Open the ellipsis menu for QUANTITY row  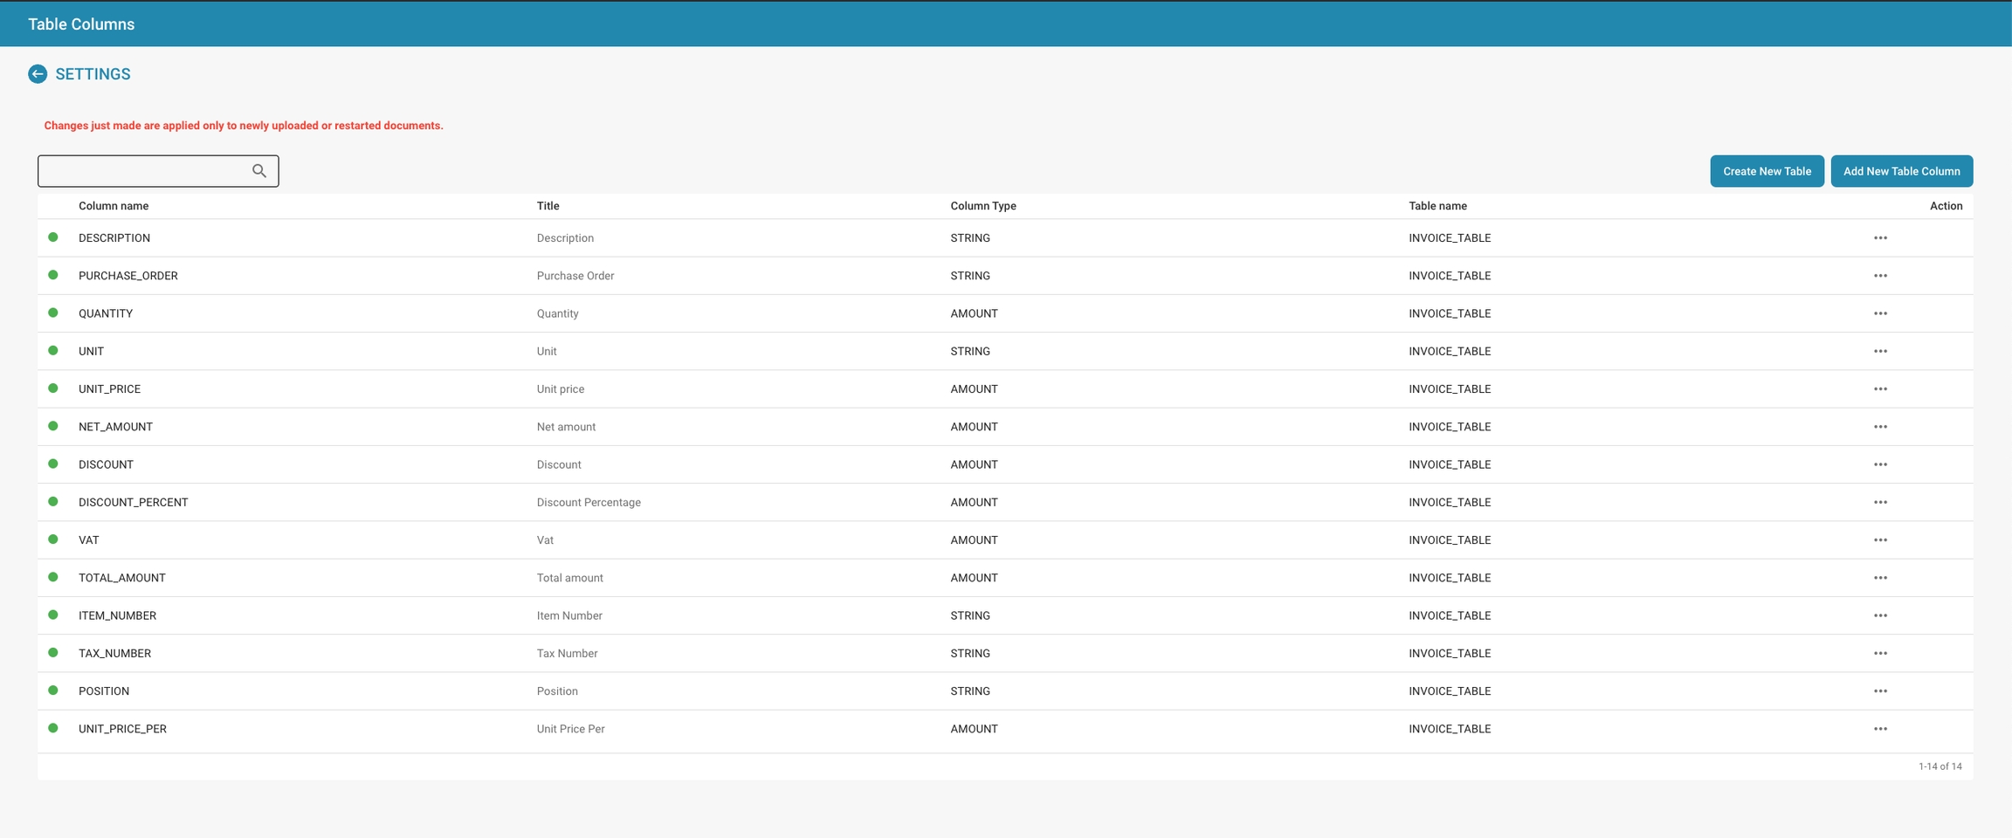coord(1880,313)
